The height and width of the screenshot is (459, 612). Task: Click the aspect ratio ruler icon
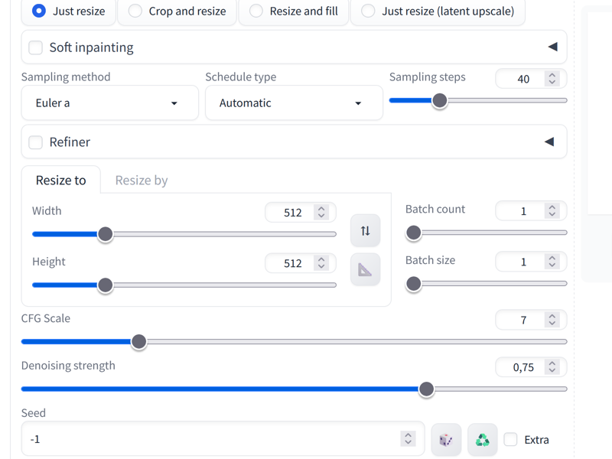point(366,270)
